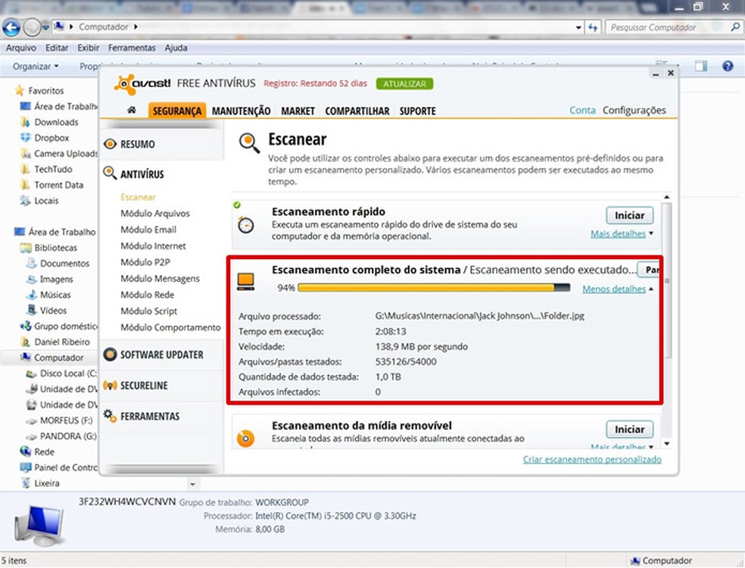Switch to Compartilhar tab
The height and width of the screenshot is (568, 745).
[x=357, y=111]
